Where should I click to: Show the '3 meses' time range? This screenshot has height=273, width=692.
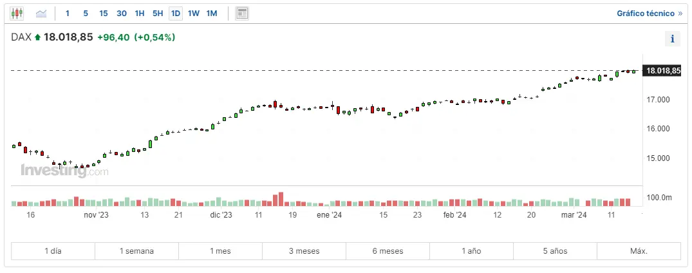point(304,251)
